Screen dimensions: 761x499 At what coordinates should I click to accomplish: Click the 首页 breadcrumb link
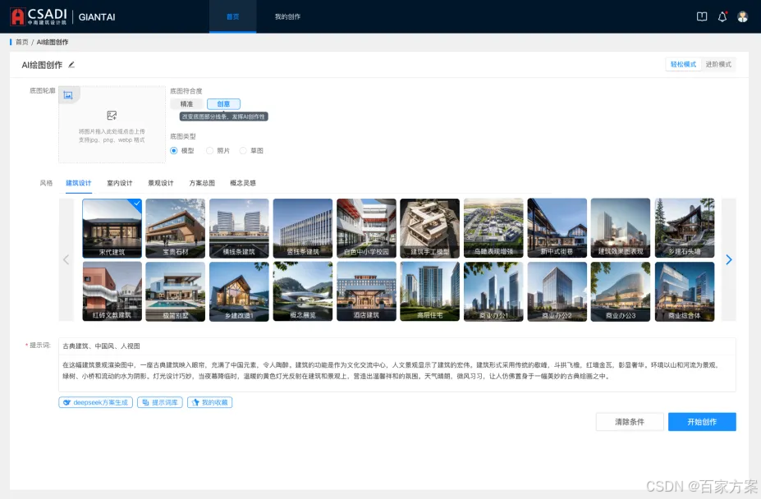coord(22,42)
